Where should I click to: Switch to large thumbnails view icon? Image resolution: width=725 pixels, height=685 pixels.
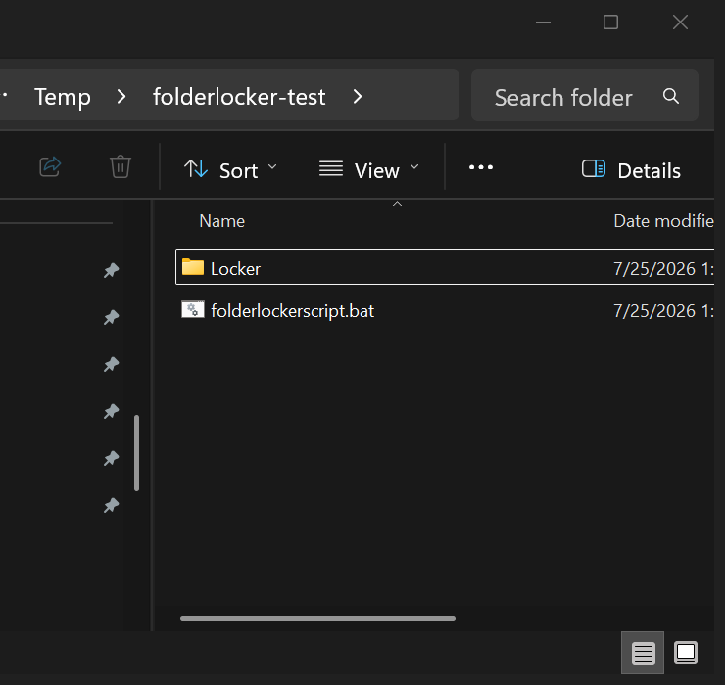point(686,653)
